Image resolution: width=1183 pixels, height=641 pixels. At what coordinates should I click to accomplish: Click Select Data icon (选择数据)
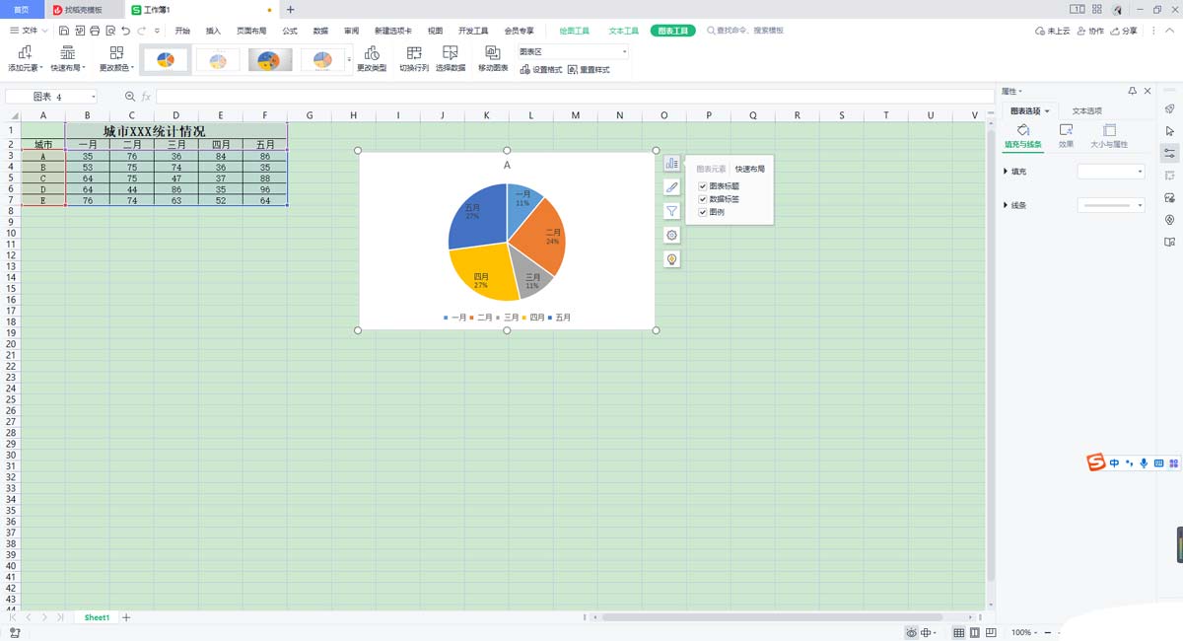451,59
